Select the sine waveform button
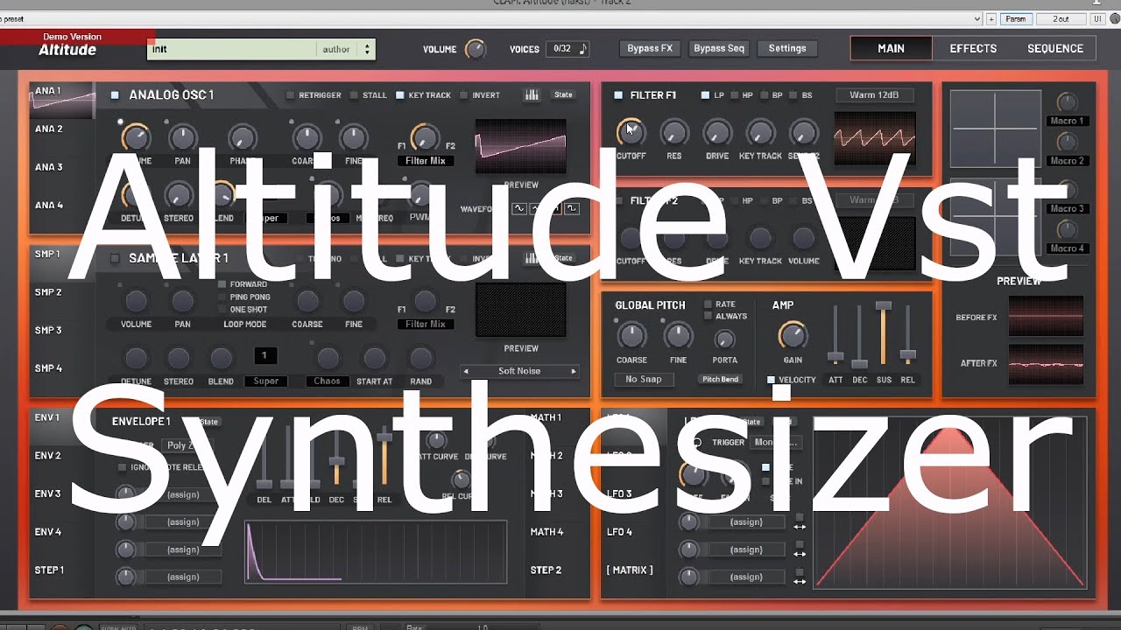This screenshot has height=630, width=1121. (519, 208)
